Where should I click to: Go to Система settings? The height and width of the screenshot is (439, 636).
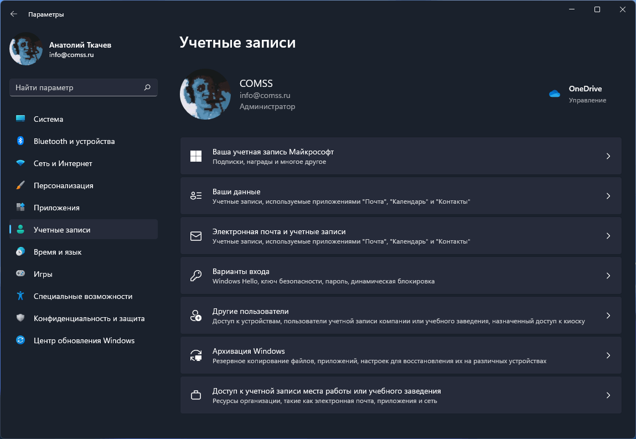tap(84, 119)
